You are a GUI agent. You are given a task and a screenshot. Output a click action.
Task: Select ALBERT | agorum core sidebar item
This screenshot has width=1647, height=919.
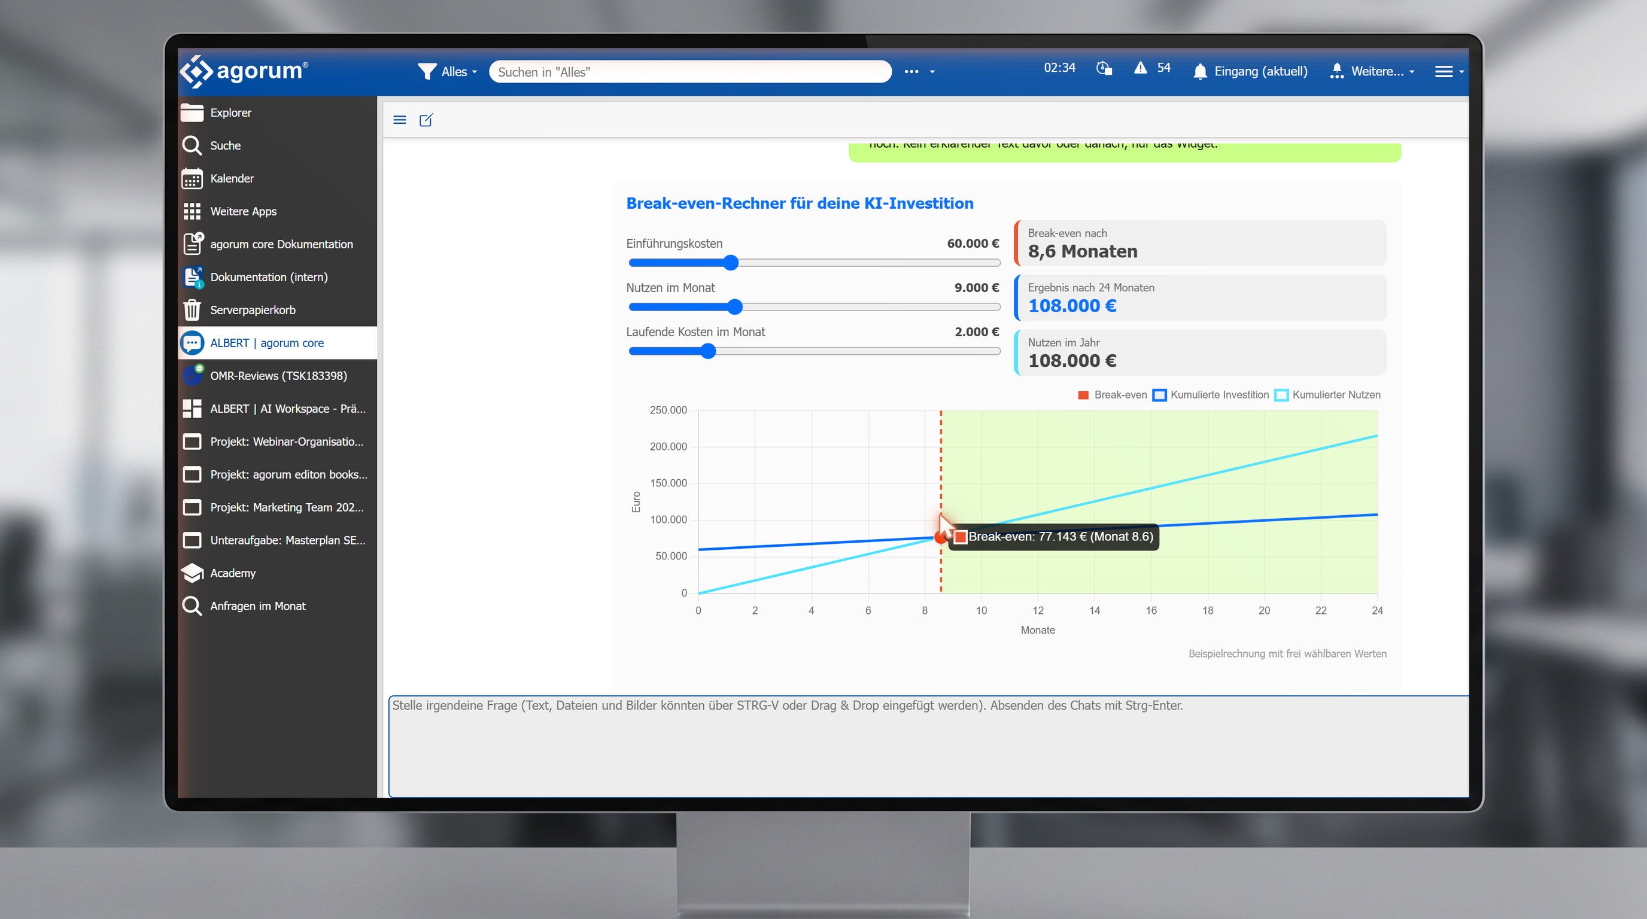tap(278, 343)
